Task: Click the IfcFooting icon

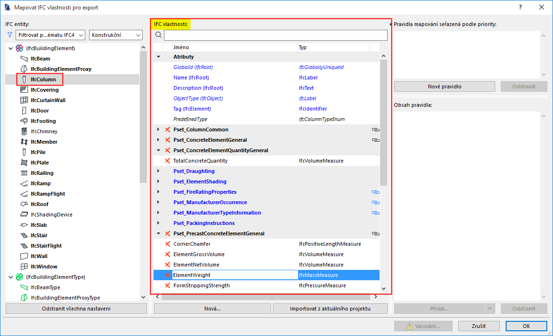Action: point(24,121)
